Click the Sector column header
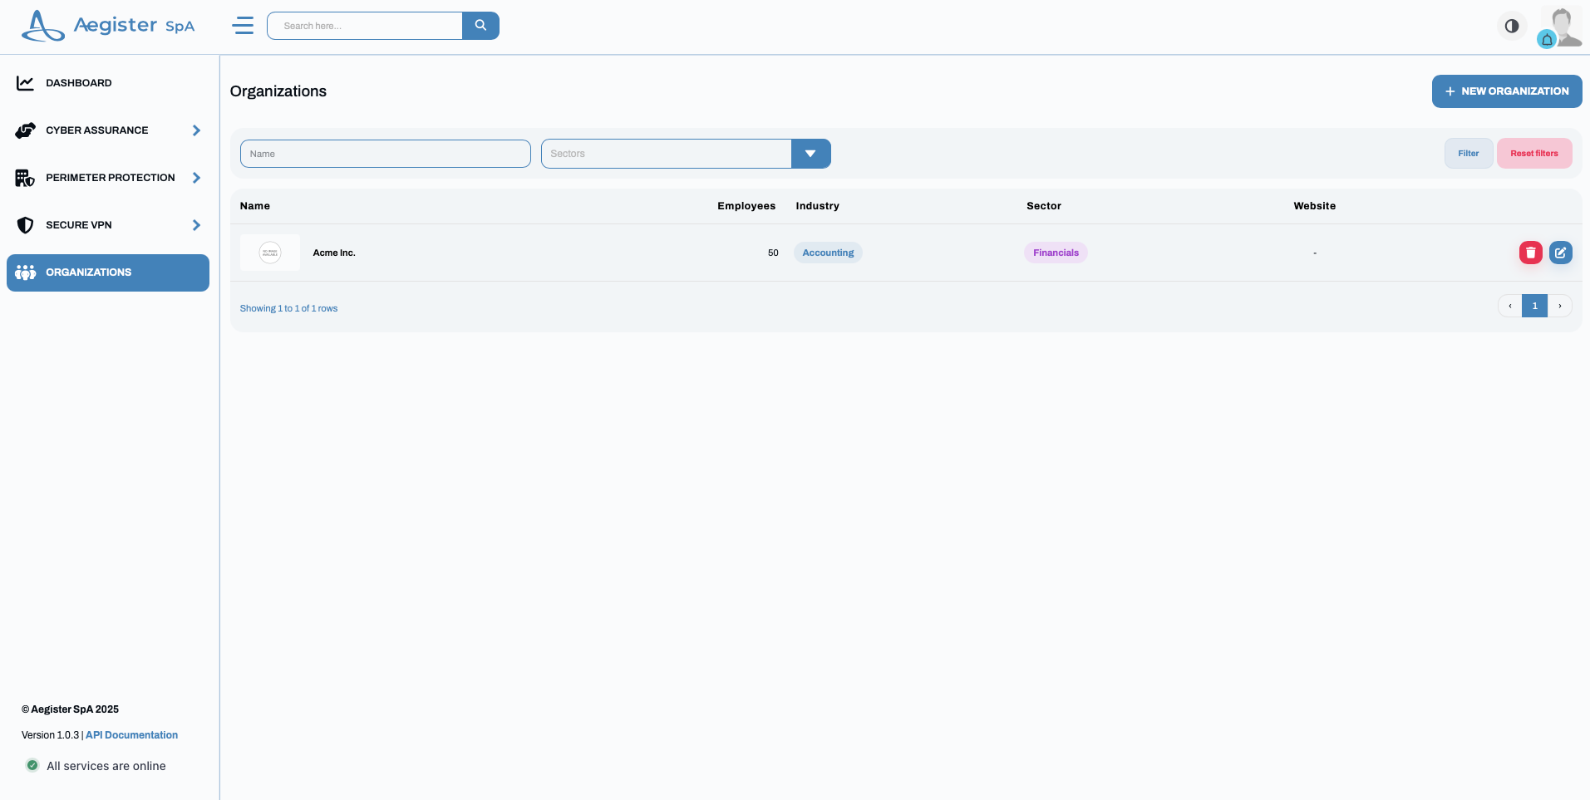 click(1044, 206)
